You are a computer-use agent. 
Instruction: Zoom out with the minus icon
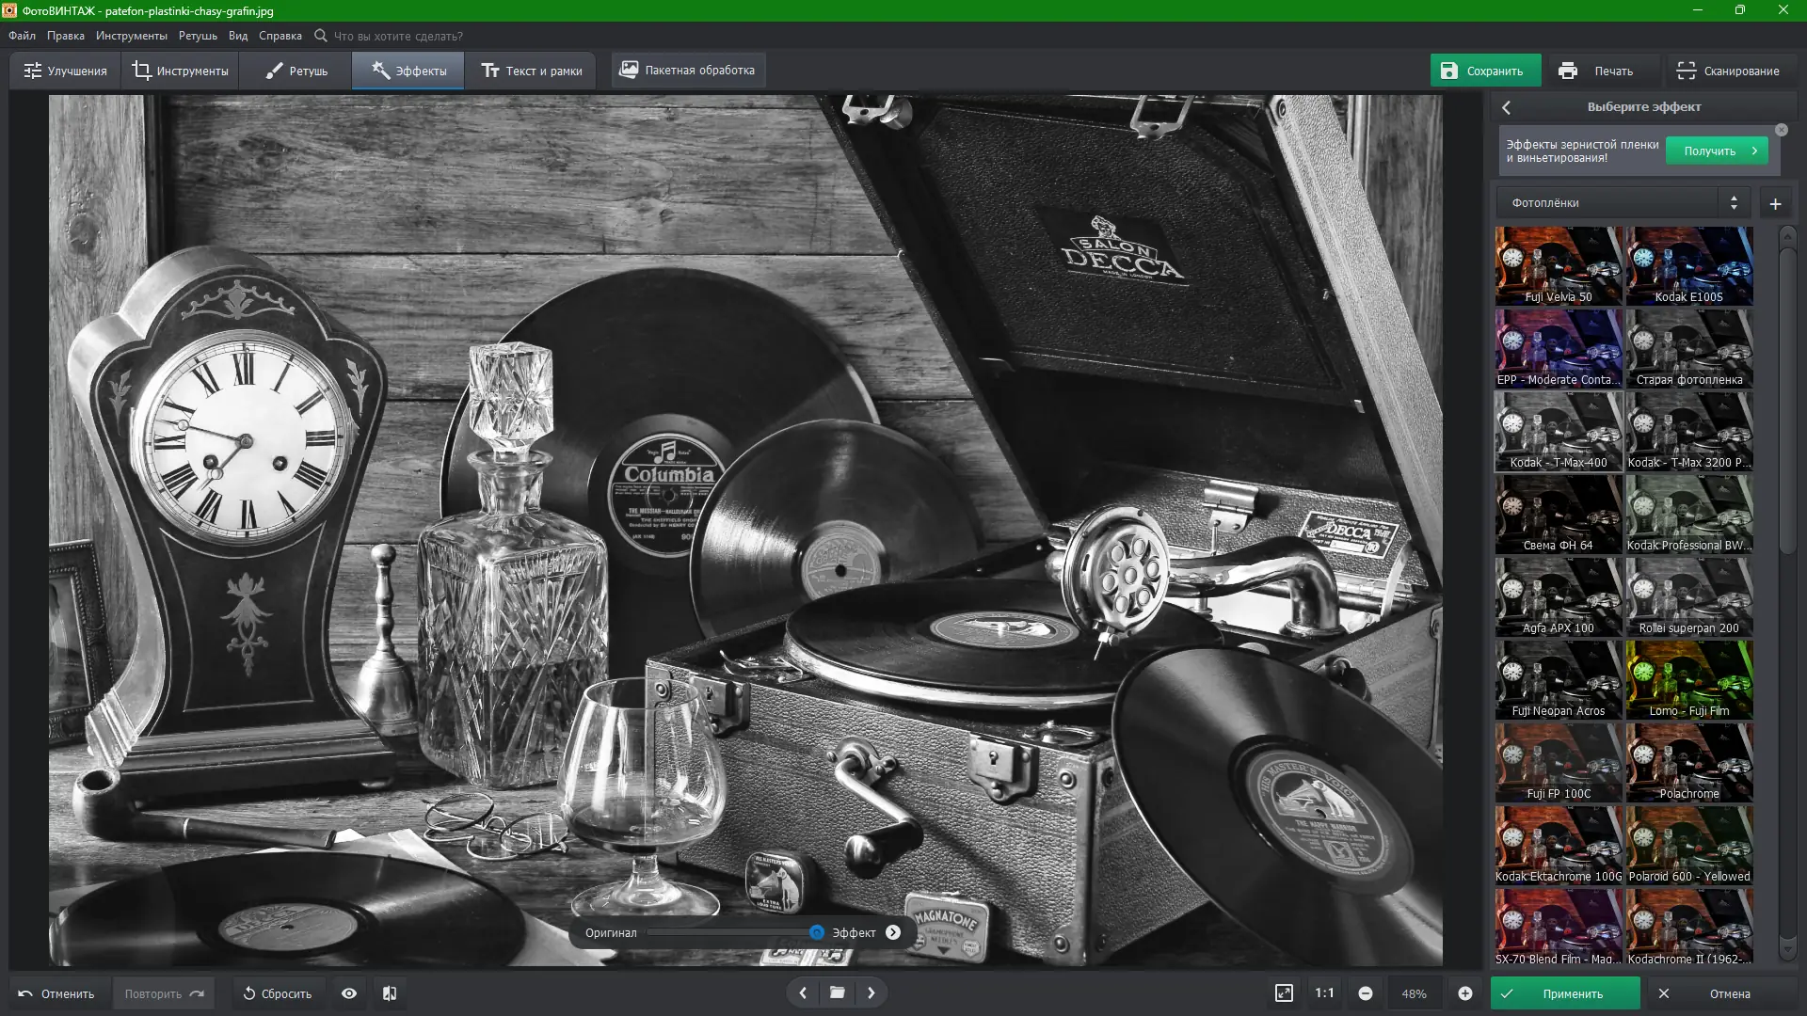pyautogui.click(x=1366, y=993)
